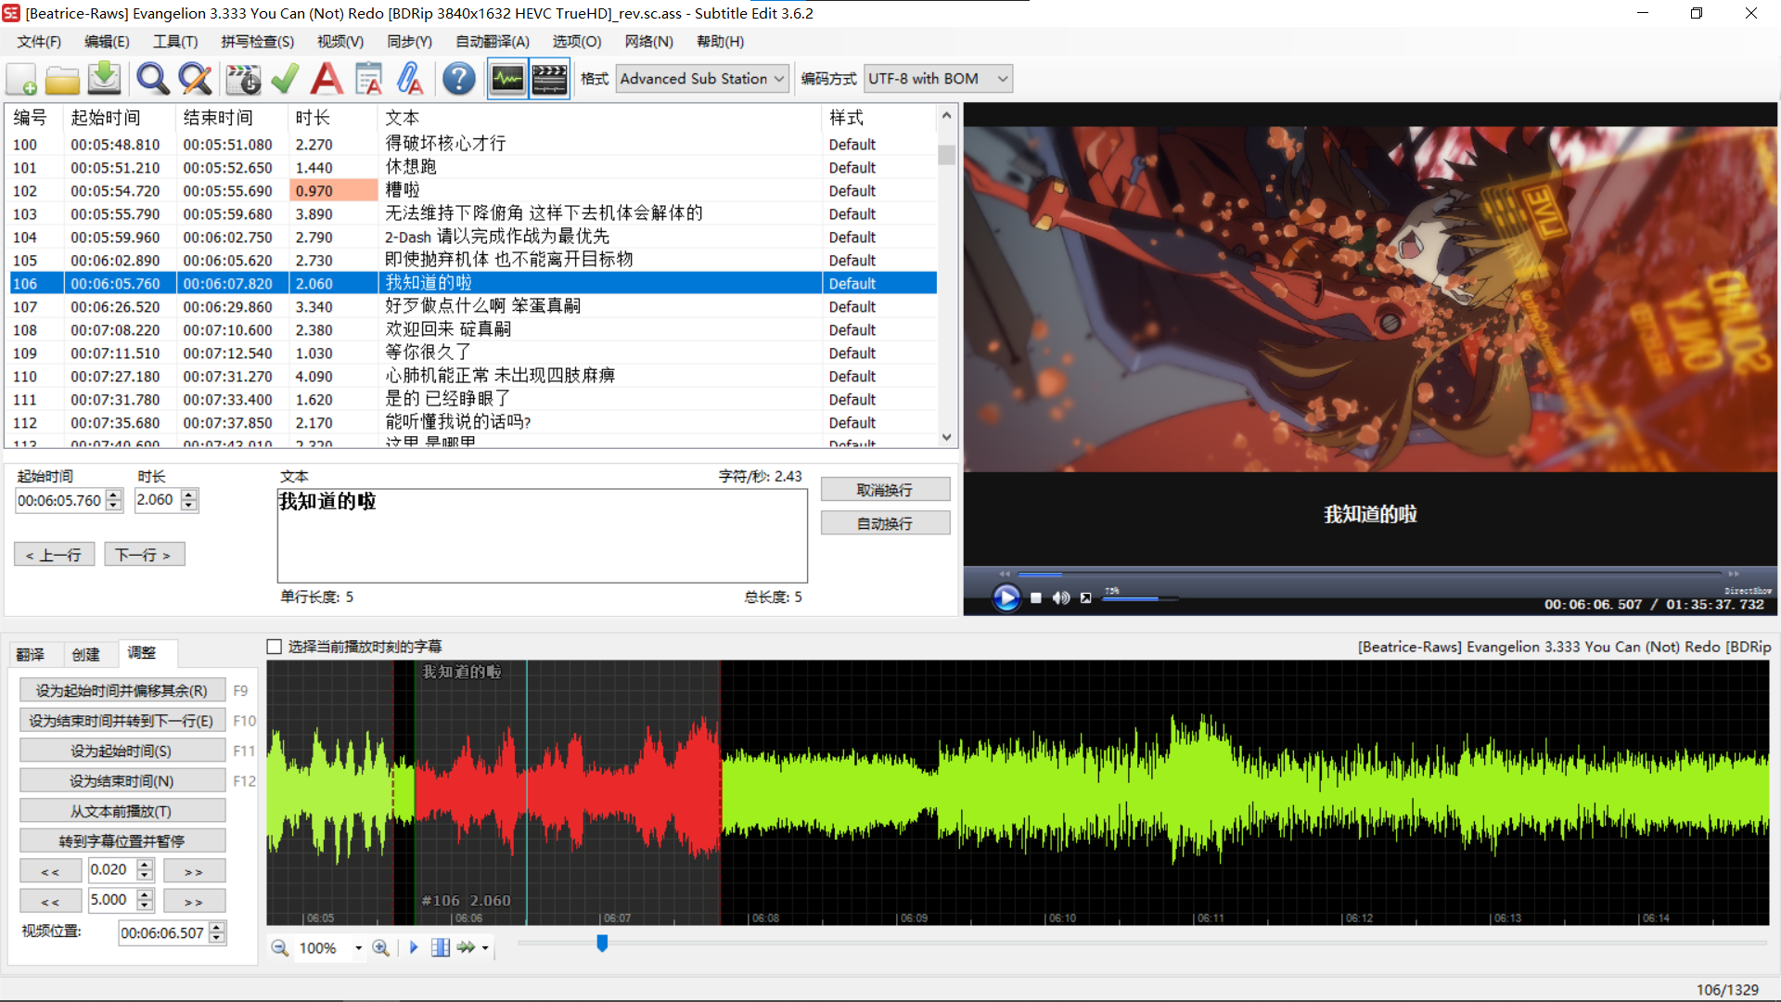Click 设为起始时间并偏移其余(R) button
This screenshot has width=1781, height=1002.
click(122, 690)
